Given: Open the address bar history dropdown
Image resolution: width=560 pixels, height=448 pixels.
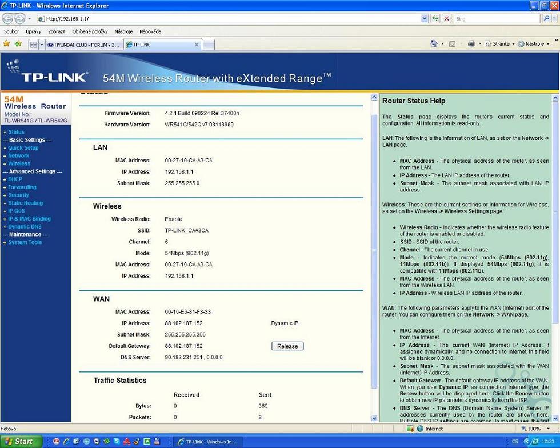Looking at the screenshot, I should click(424, 19).
